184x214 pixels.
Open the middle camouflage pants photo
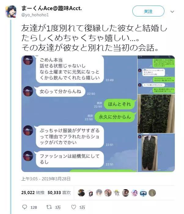tap(156, 114)
